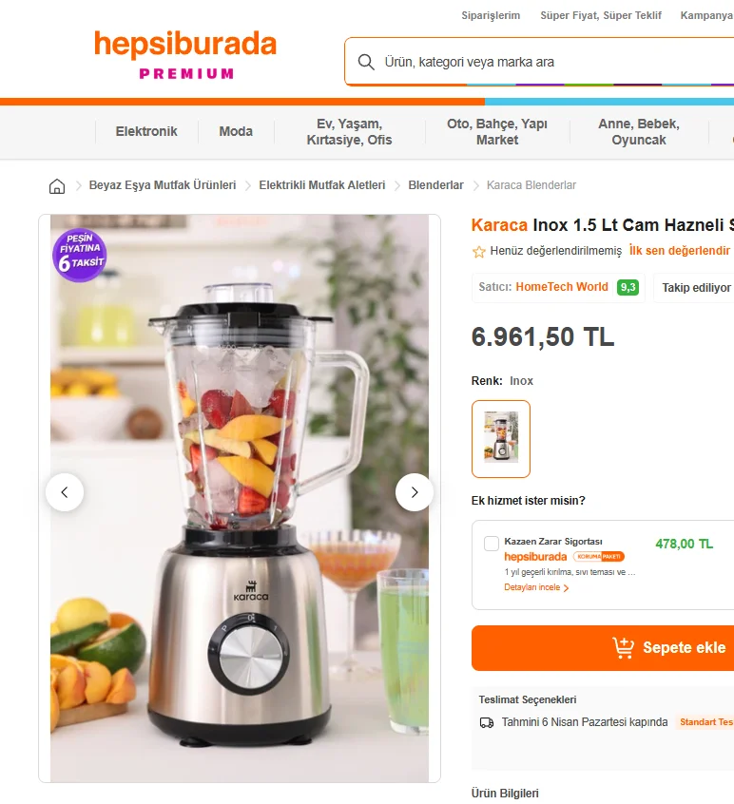Click the 6 Taksit installment badge
Viewport: 734px width, 804px height.
[80, 255]
